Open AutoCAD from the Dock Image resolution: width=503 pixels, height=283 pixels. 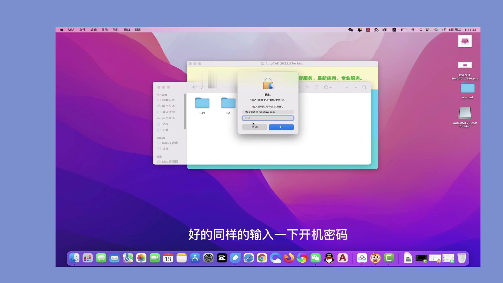click(342, 258)
